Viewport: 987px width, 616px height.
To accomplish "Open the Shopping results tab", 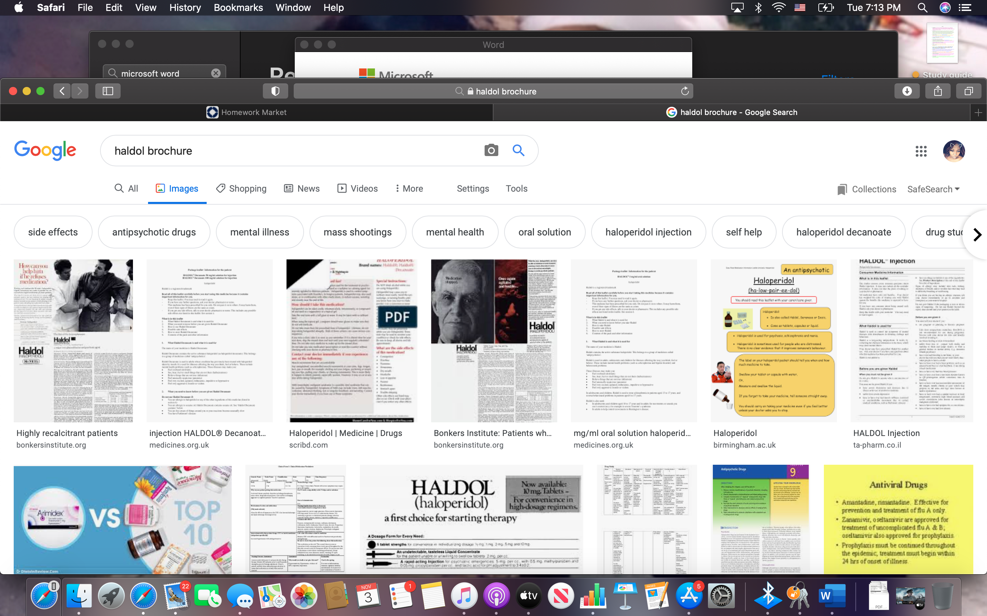I will tap(241, 189).
